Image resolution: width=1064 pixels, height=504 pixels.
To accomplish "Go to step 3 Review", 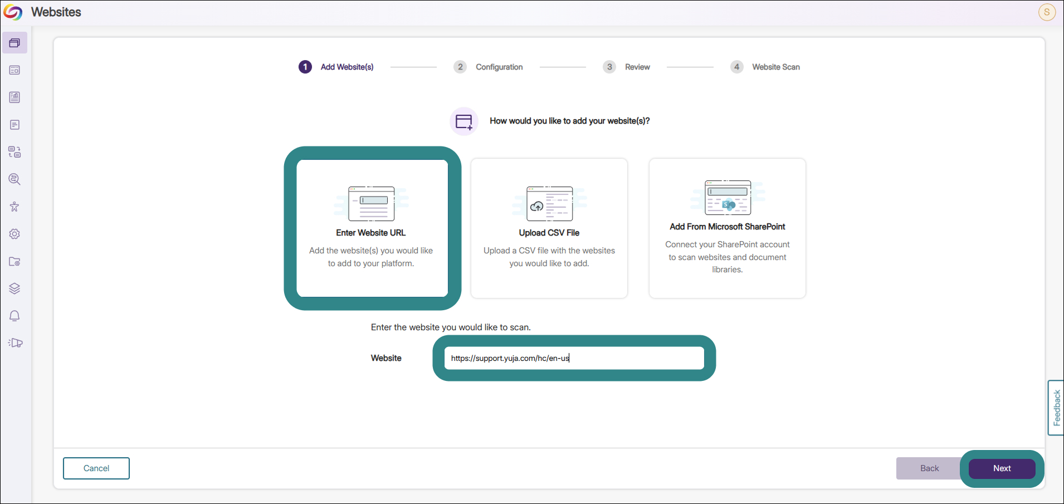I will pyautogui.click(x=627, y=67).
